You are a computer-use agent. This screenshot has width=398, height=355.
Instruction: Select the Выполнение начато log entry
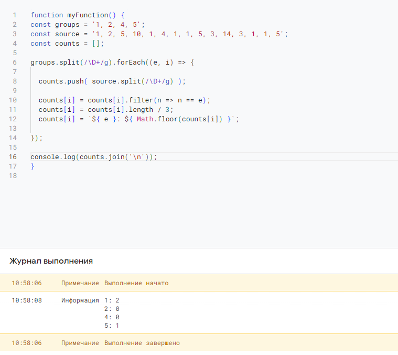tap(199, 283)
